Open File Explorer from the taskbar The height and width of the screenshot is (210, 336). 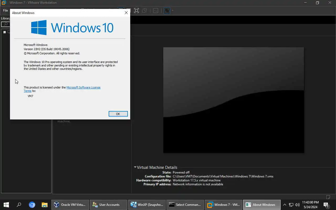point(45,205)
